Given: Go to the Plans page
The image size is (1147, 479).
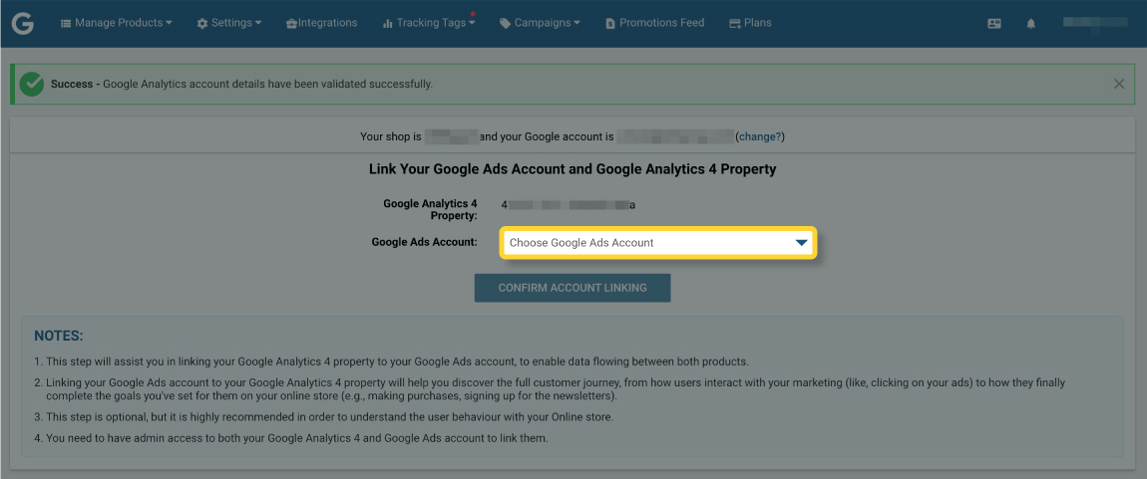Looking at the screenshot, I should coord(750,23).
